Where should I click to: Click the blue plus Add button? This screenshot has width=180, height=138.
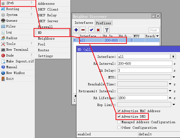point(76,30)
